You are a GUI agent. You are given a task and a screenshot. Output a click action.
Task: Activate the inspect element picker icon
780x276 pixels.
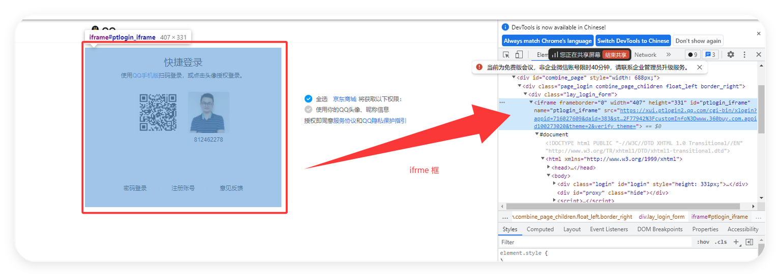pos(506,55)
